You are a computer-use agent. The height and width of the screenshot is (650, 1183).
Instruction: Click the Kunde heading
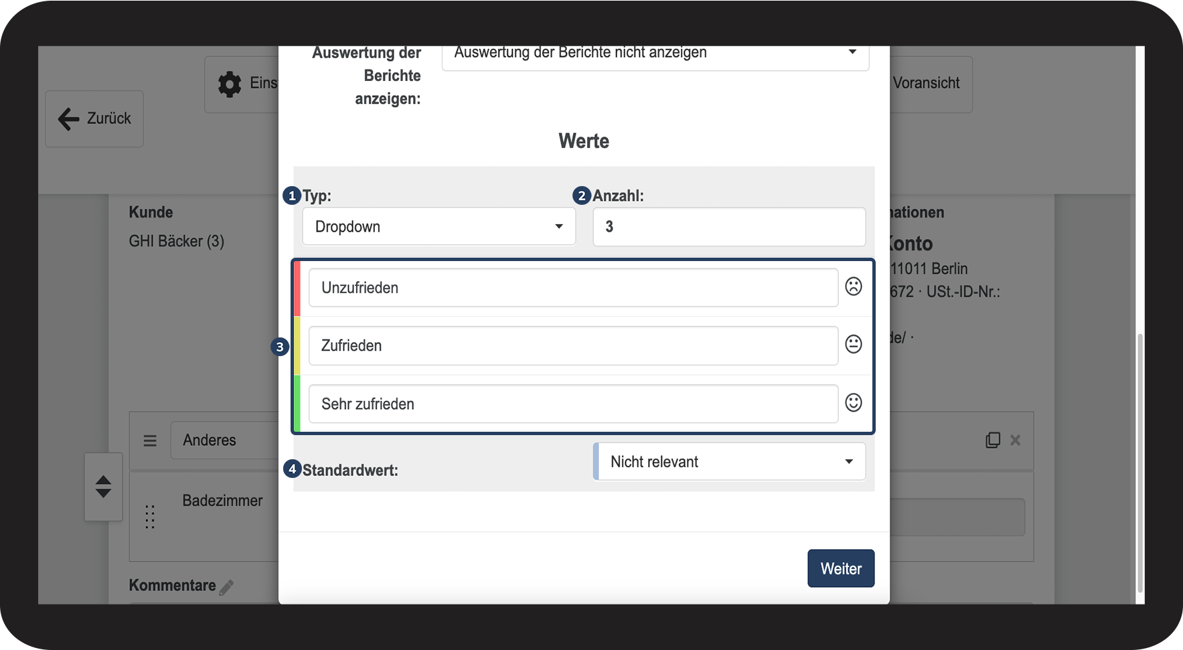click(151, 212)
